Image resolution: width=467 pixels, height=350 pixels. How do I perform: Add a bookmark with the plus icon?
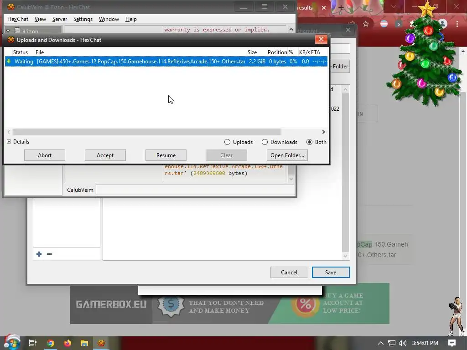pos(39,254)
